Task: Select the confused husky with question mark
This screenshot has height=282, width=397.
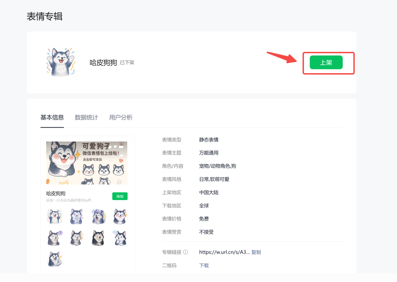Action: 54,238
